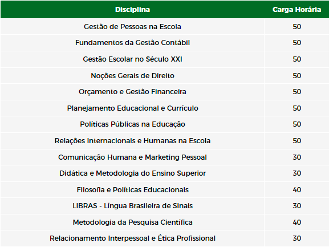Select Planejamento Educacional e Currículo

(x=132, y=108)
